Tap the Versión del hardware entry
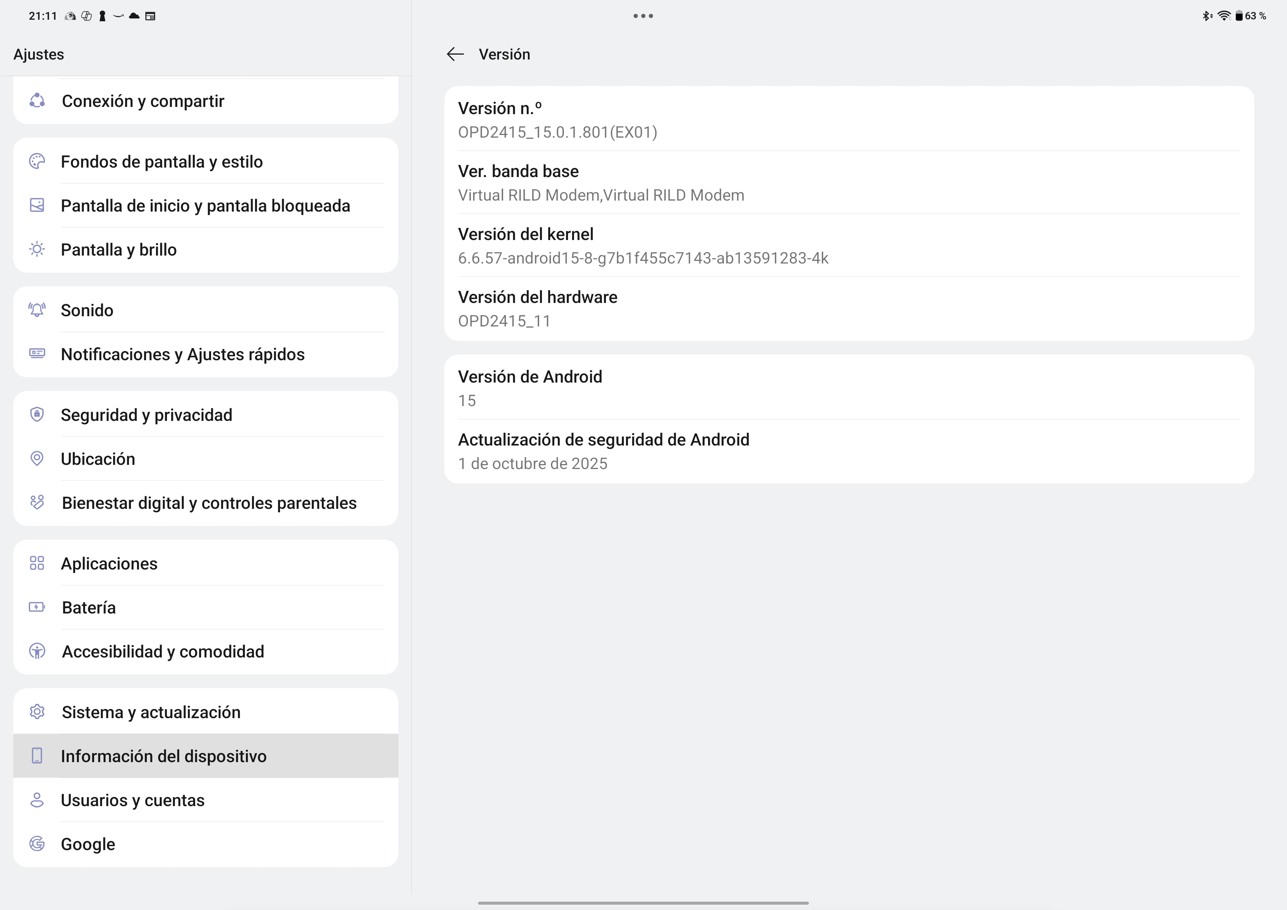The image size is (1287, 910). tap(849, 309)
